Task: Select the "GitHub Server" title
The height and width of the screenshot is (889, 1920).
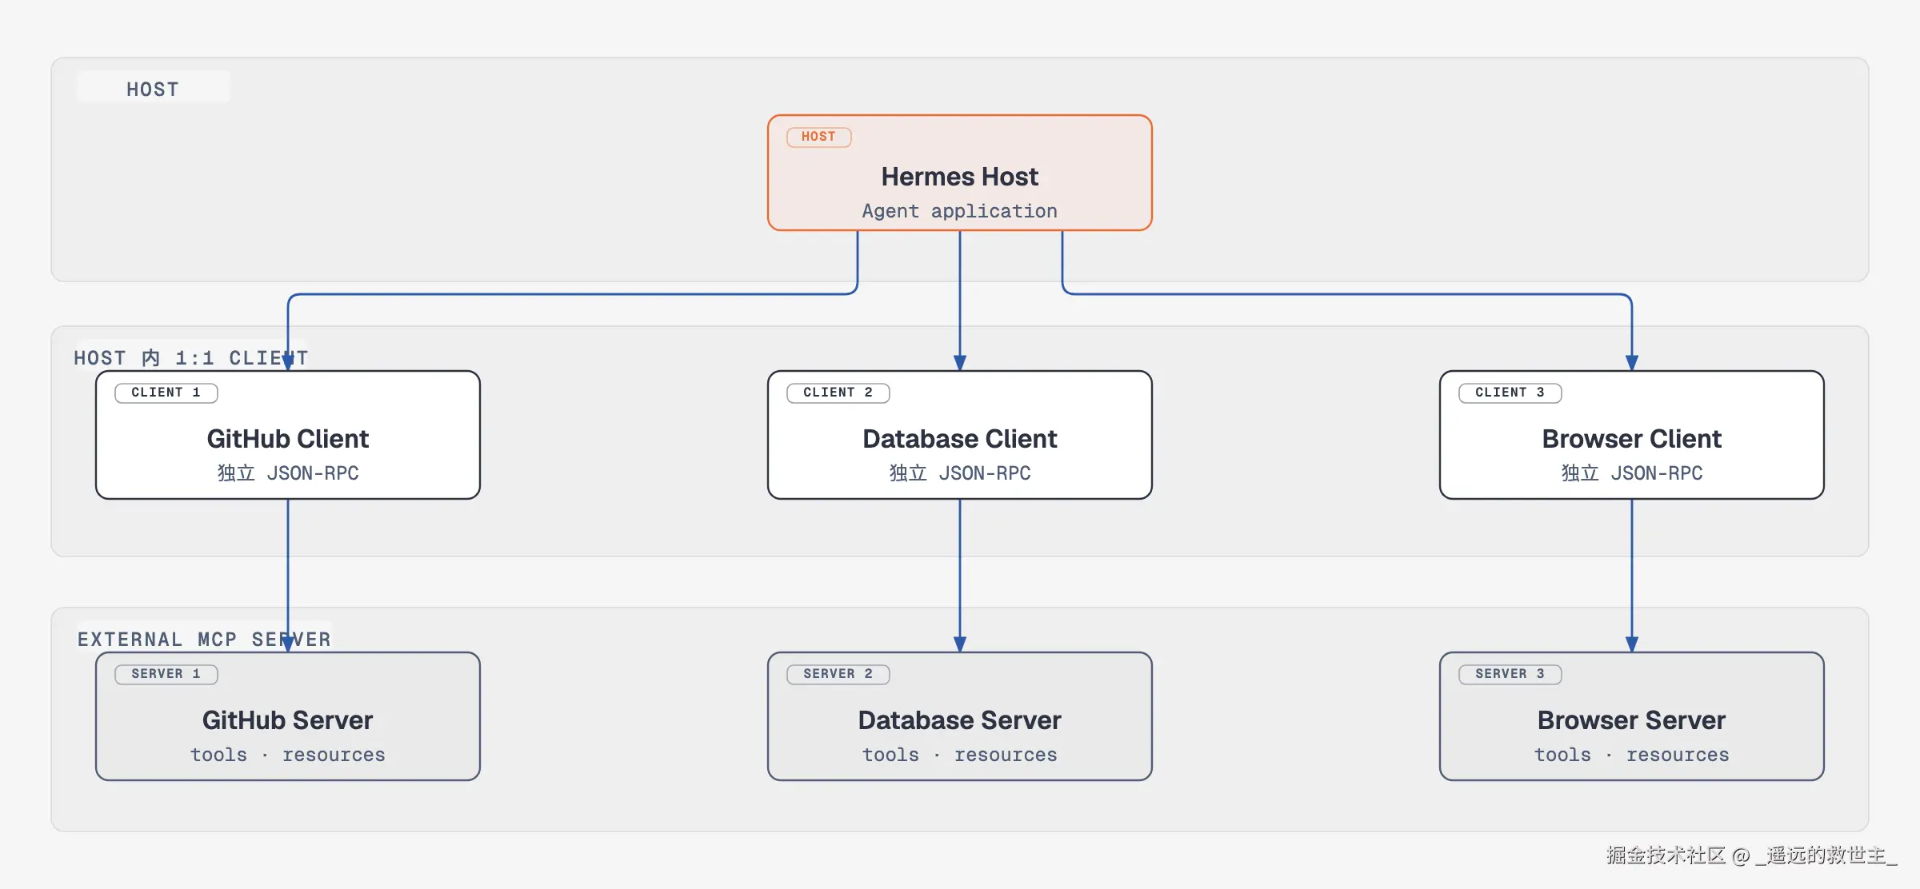Action: [288, 720]
